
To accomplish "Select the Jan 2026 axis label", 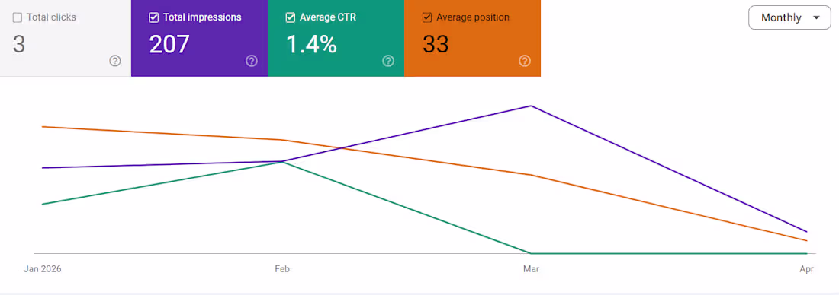I will click(x=42, y=269).
